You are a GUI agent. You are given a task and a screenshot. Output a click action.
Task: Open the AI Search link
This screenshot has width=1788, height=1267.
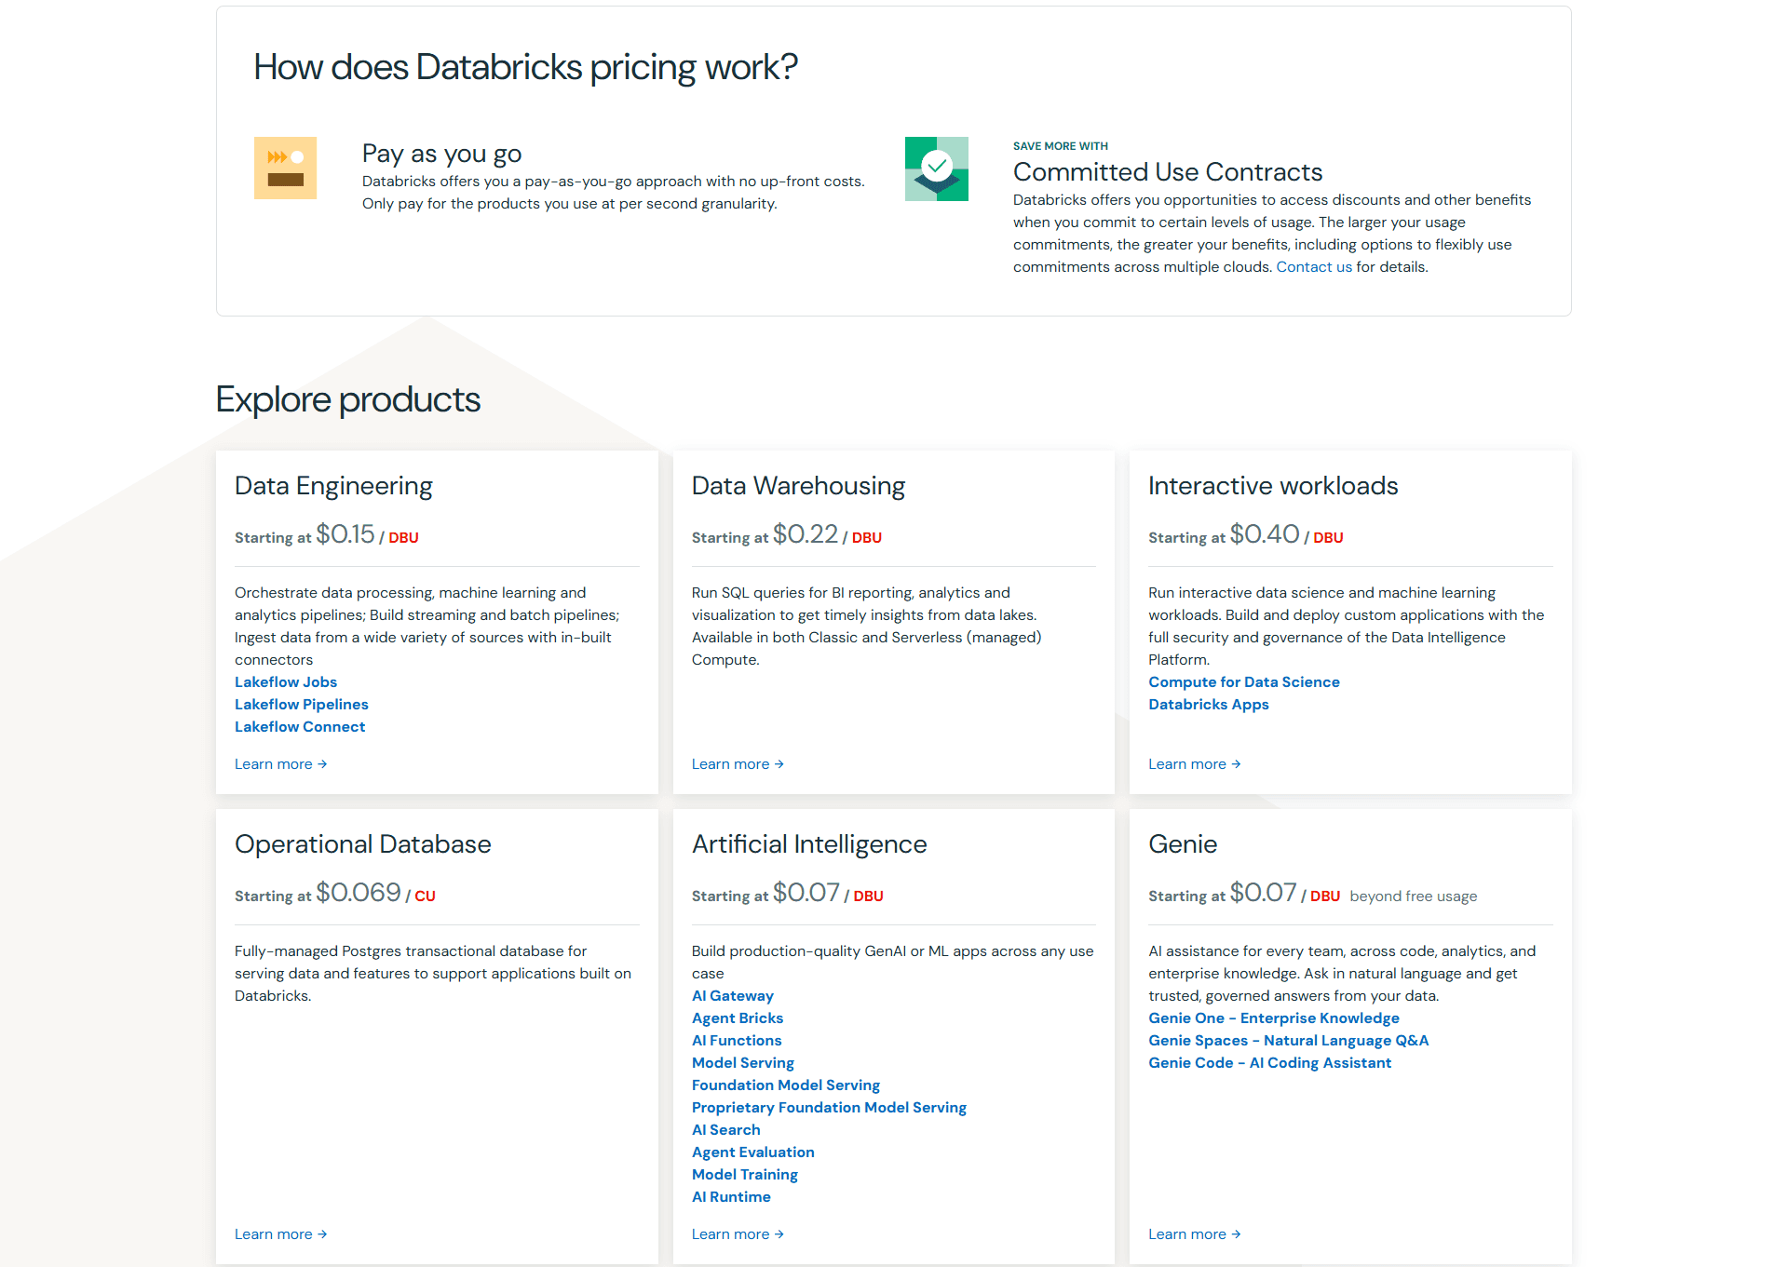(x=726, y=1130)
